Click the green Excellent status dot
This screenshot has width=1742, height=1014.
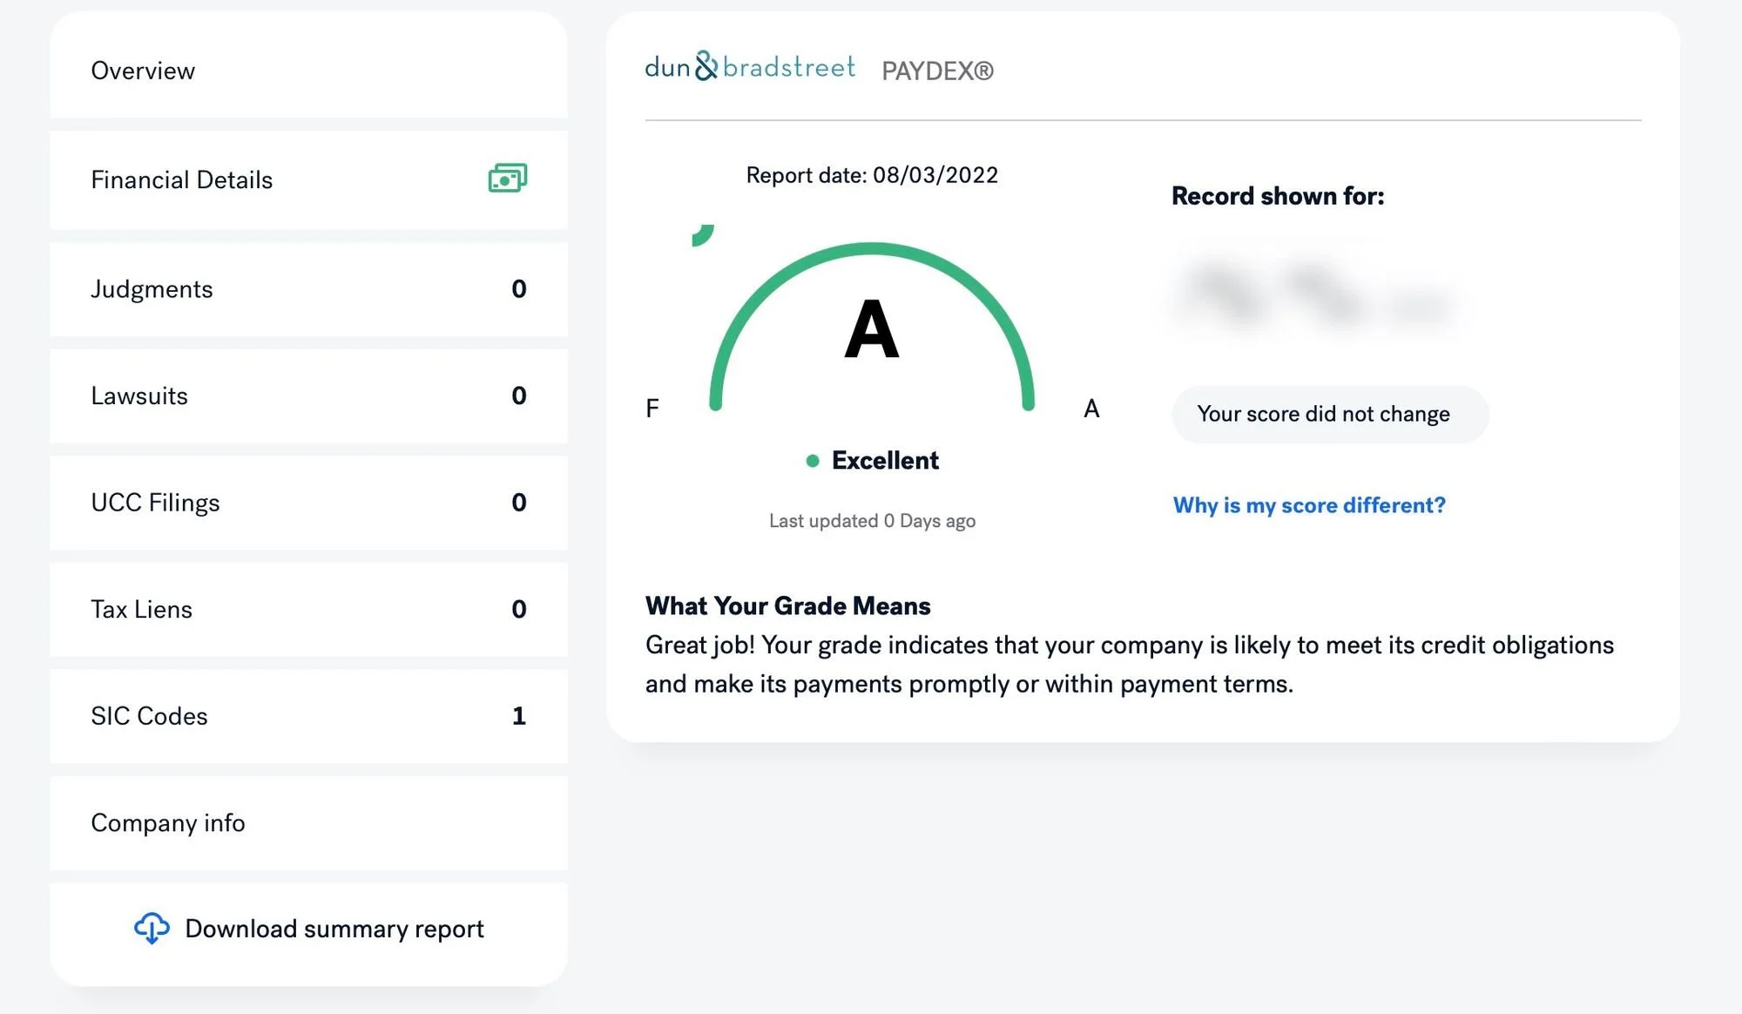pyautogui.click(x=812, y=461)
